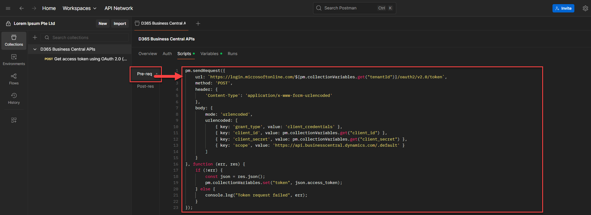Open the configure sidebar apps icon
This screenshot has width=591, height=215.
point(14,120)
